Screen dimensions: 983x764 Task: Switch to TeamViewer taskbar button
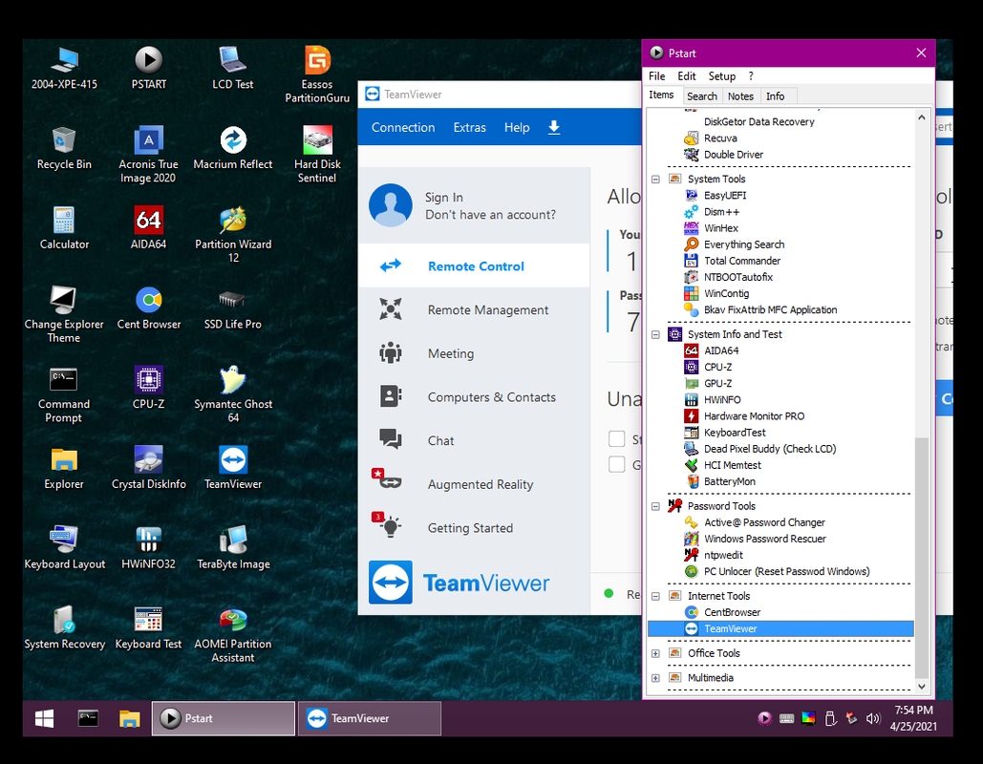pos(370,718)
